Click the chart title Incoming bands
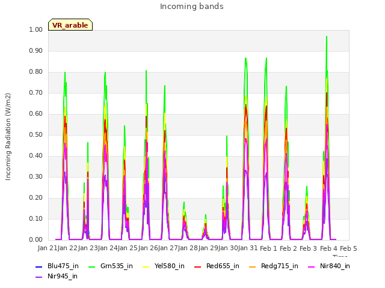Image resolution: width=385 pixels, height=288 pixels. 192,7
